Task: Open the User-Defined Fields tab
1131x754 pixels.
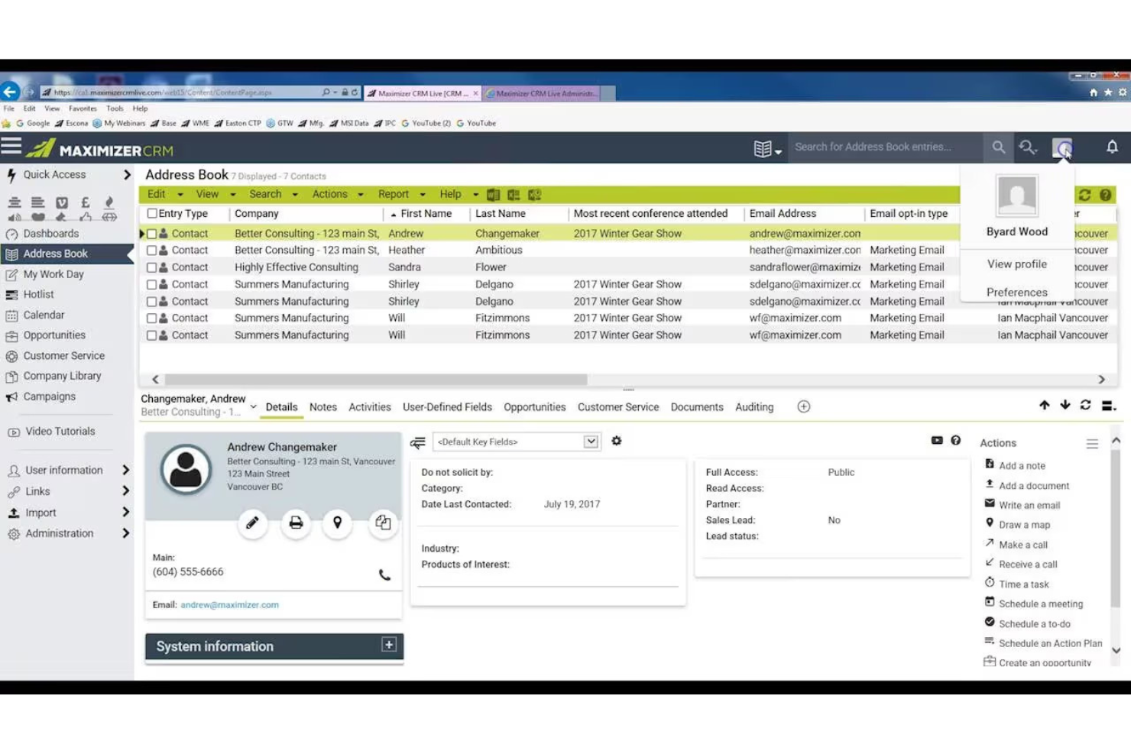Action: tap(447, 407)
